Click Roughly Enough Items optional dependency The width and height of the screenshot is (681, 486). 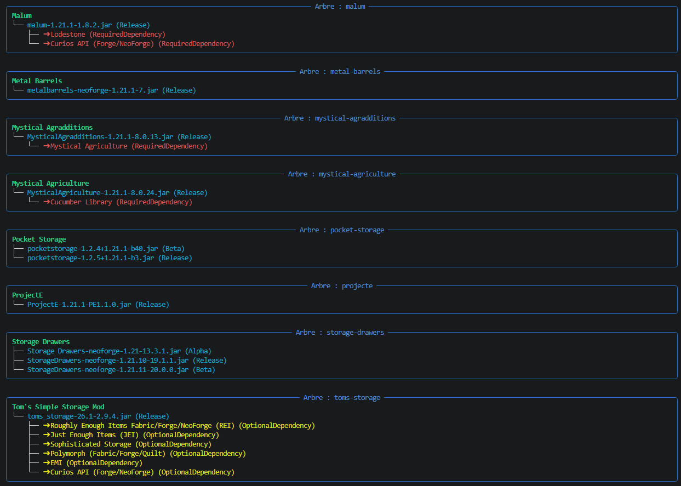179,426
